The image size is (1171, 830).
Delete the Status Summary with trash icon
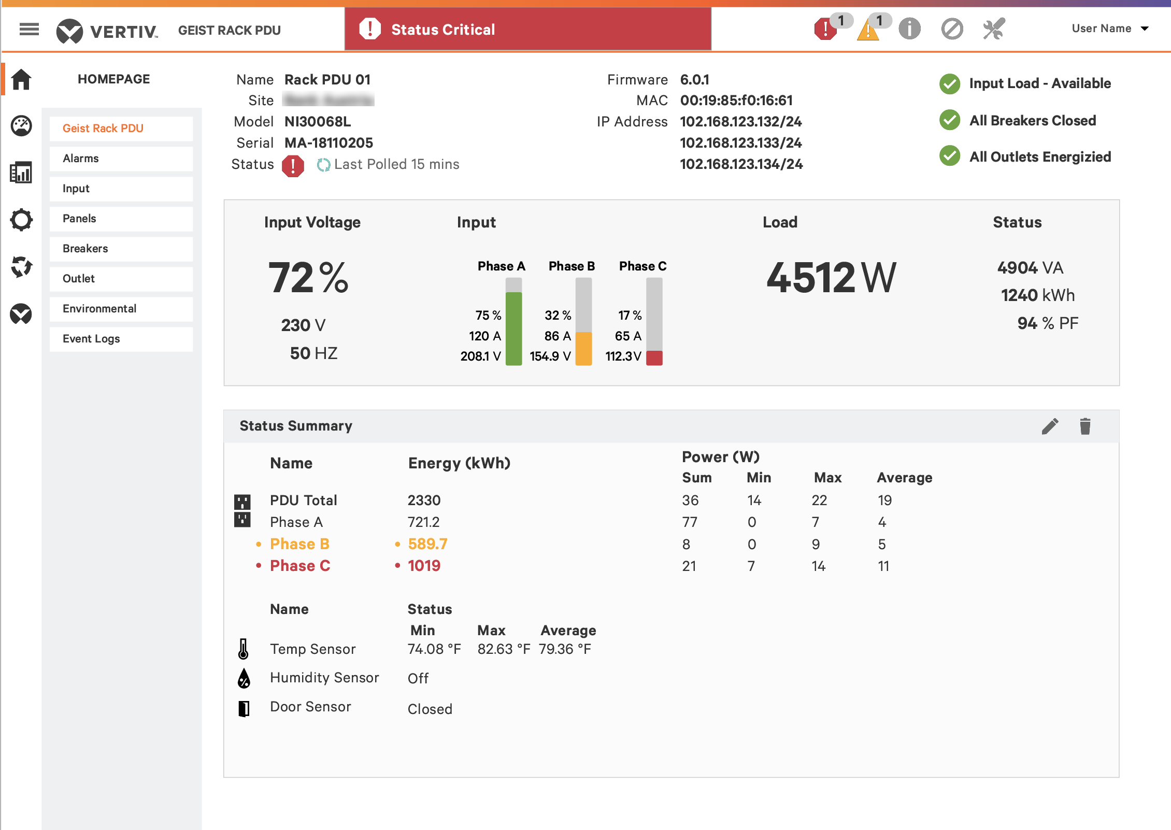(x=1086, y=426)
